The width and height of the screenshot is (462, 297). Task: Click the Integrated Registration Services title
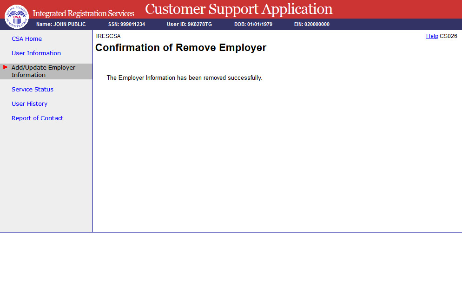(x=83, y=13)
